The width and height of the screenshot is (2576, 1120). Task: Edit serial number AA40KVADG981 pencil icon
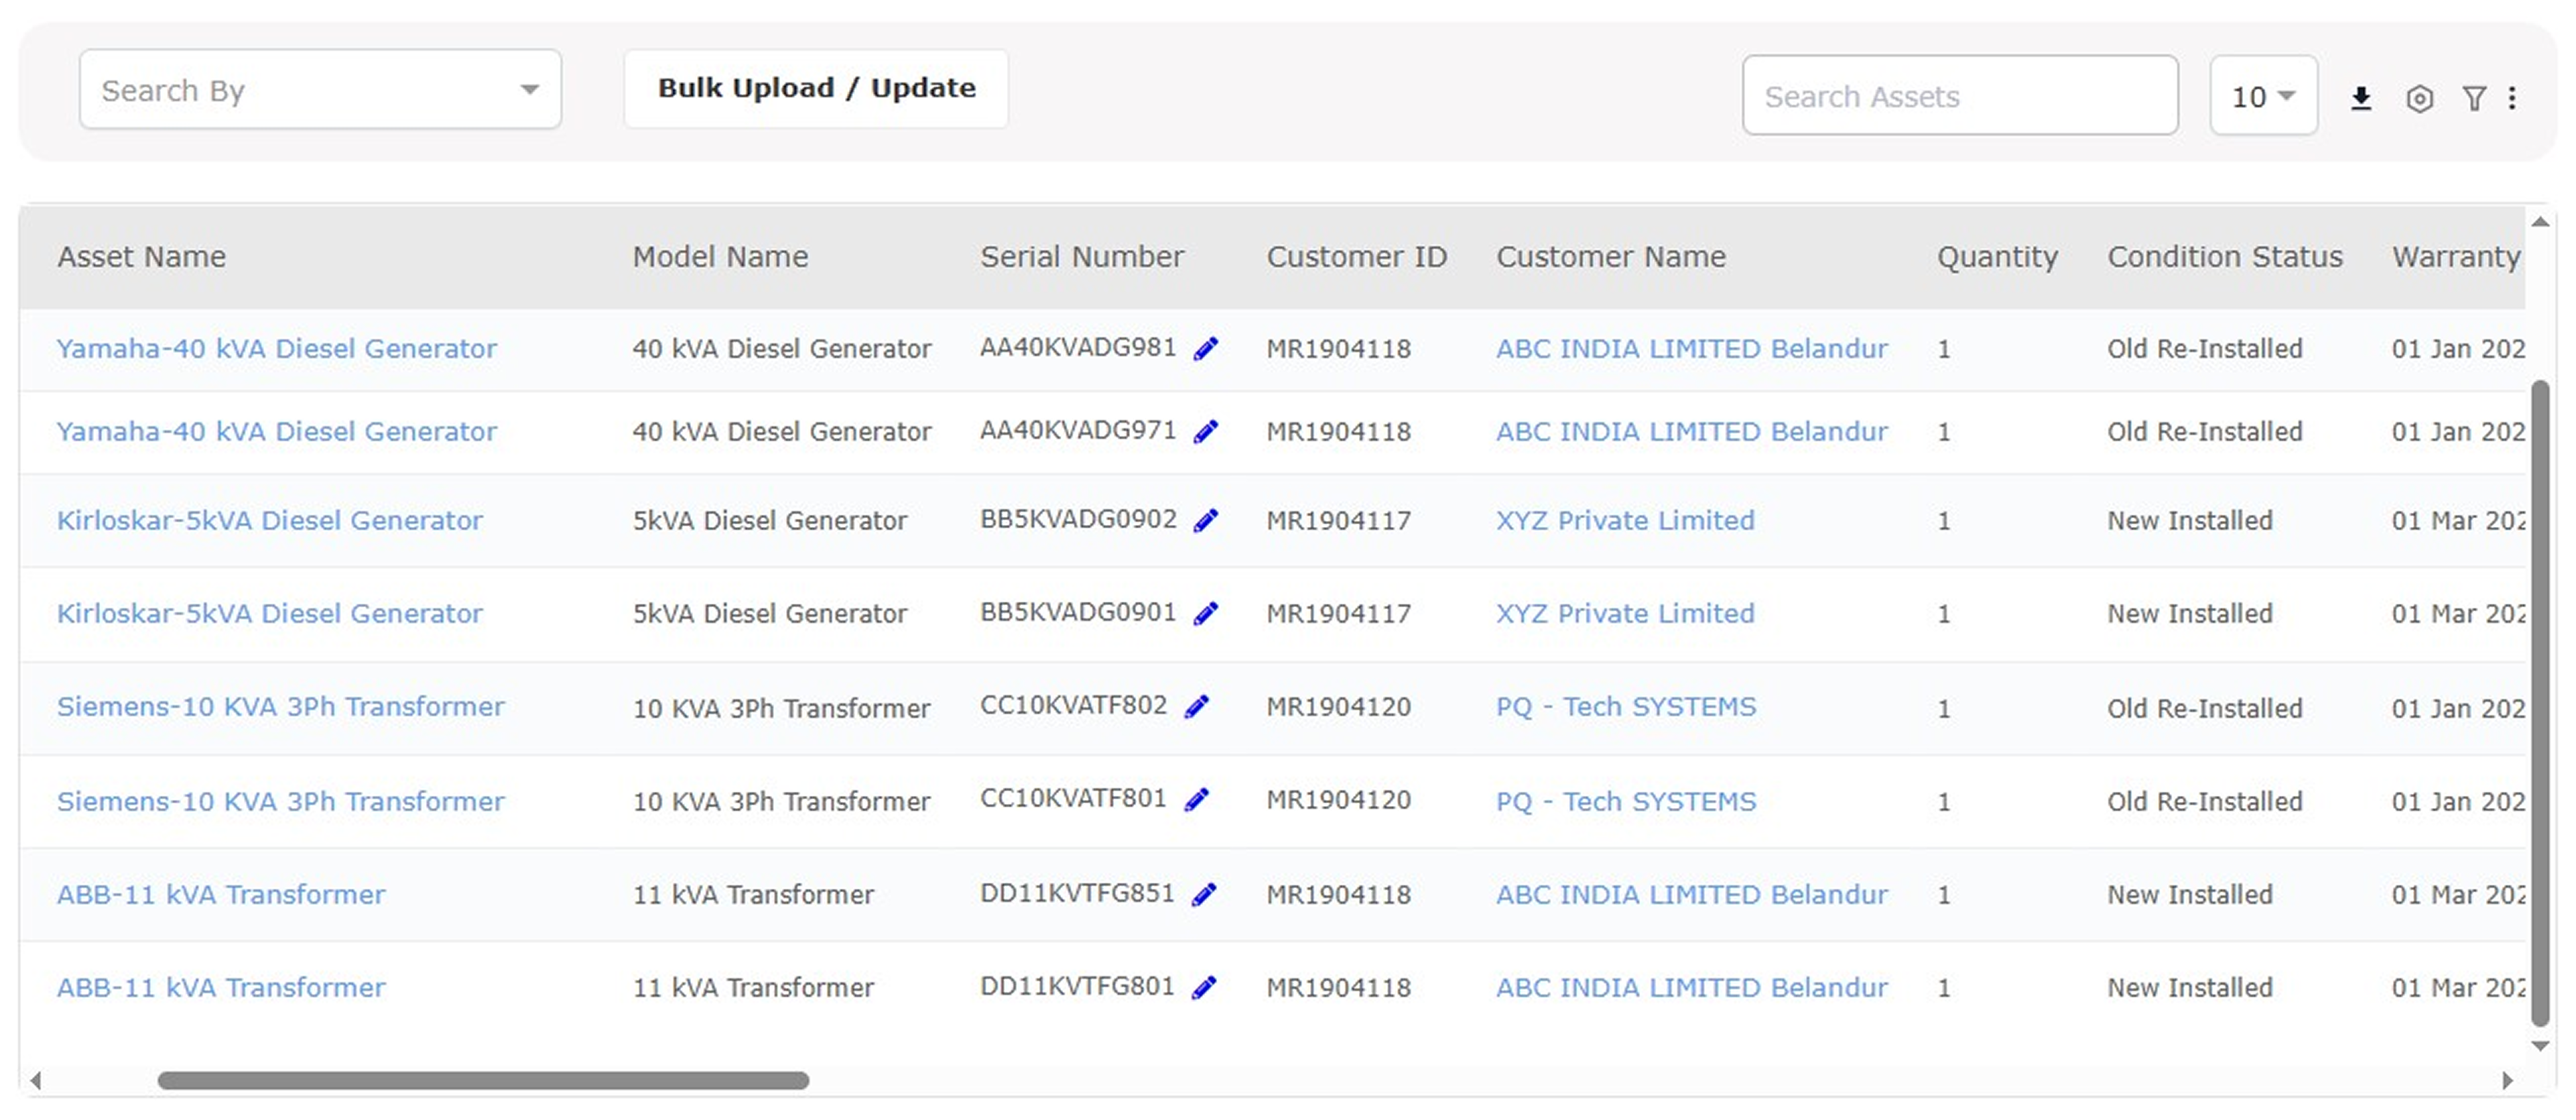1206,349
